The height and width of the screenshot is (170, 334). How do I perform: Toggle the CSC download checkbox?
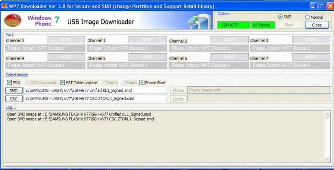(x=27, y=82)
